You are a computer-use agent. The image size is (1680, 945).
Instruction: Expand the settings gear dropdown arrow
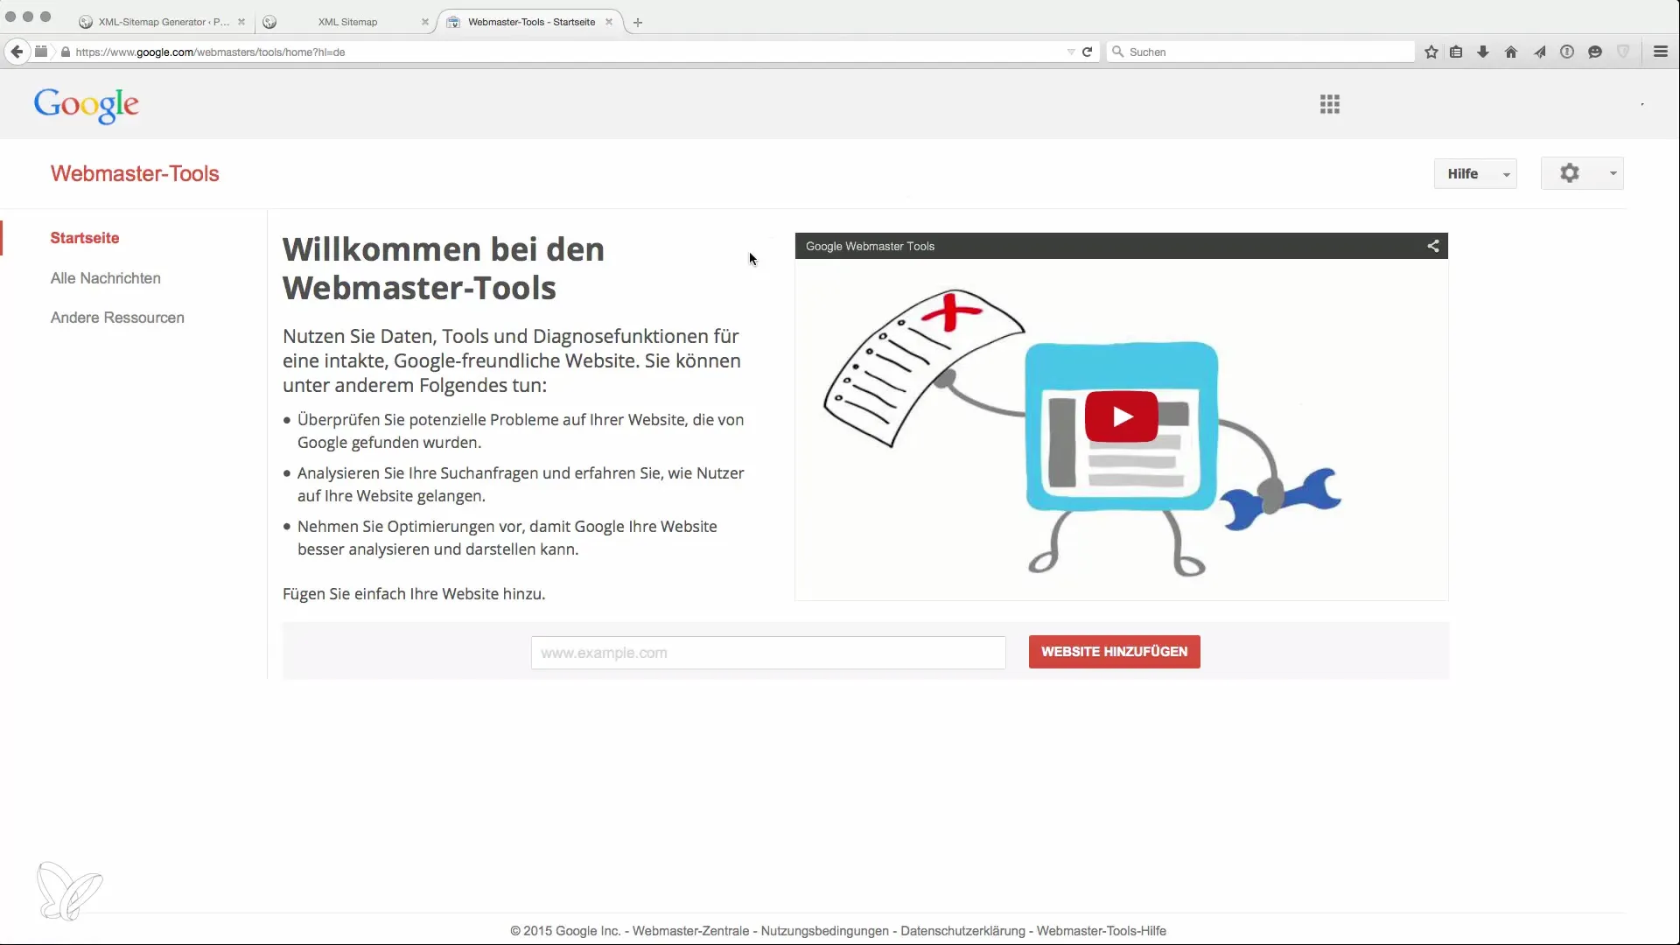[1613, 173]
